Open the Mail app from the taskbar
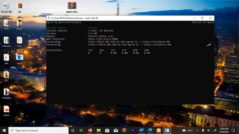Viewport: 239px width, 134px height. (x=116, y=130)
